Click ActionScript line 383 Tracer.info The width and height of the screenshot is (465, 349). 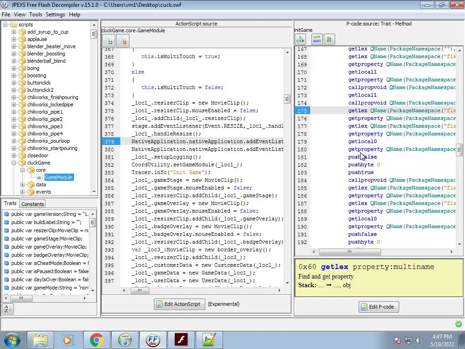pyautogui.click(x=171, y=172)
